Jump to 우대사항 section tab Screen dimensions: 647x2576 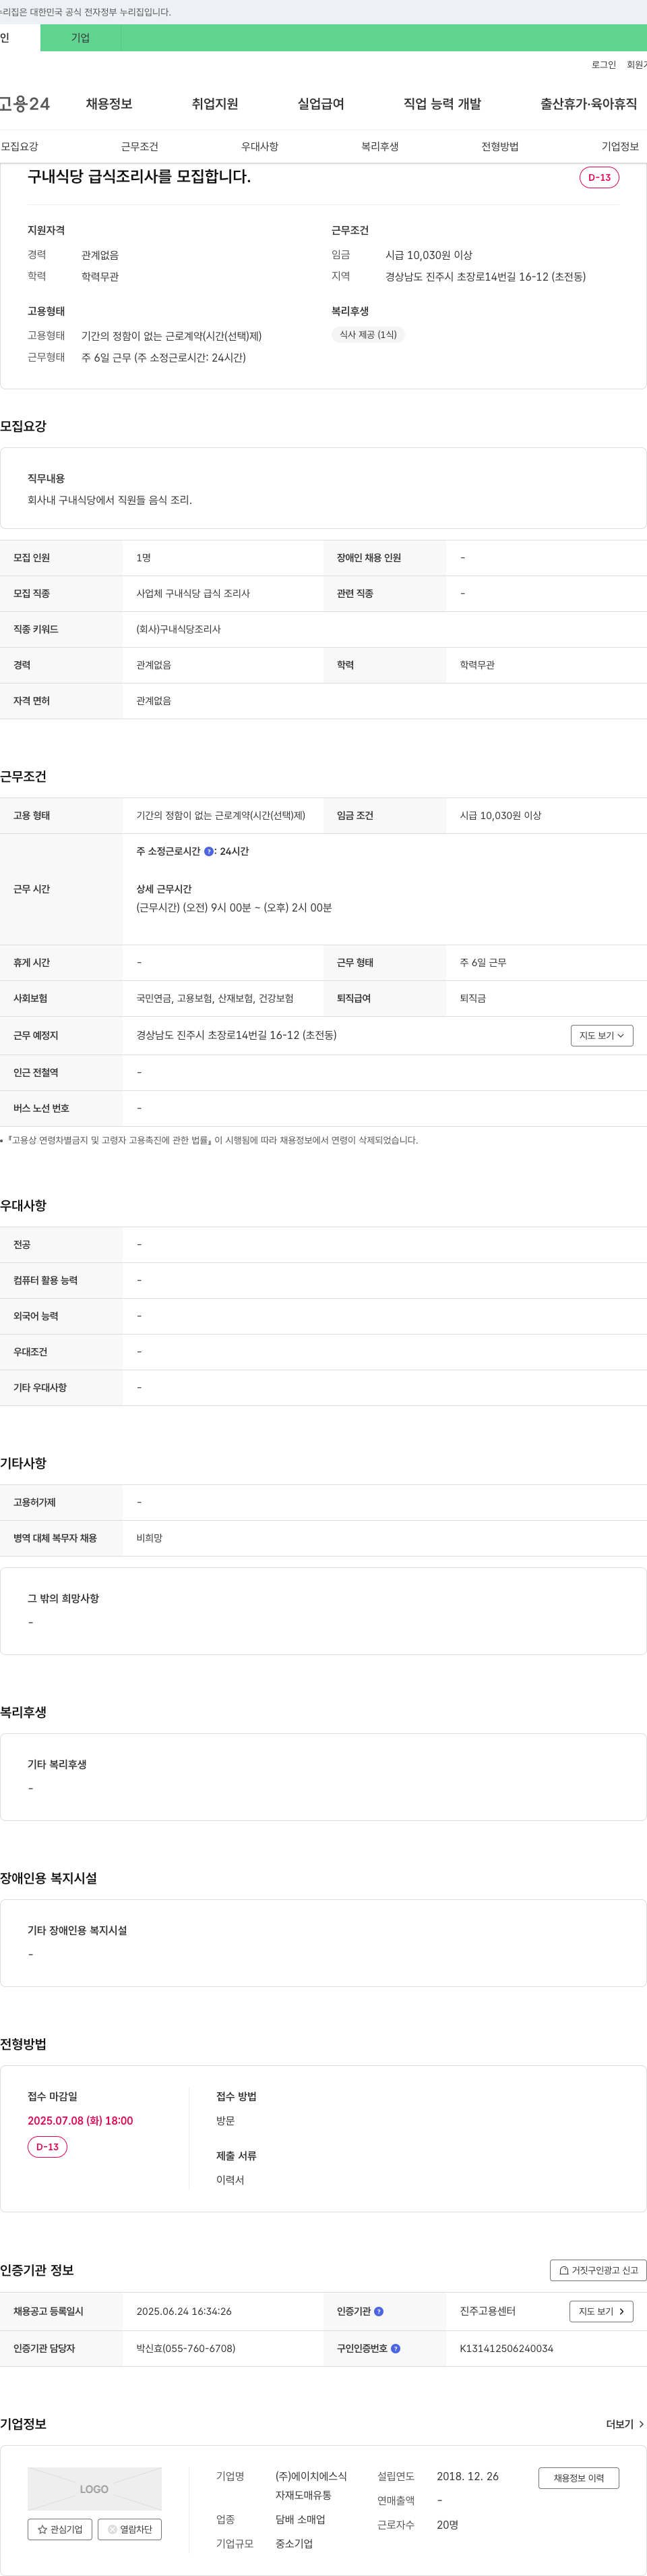[259, 146]
